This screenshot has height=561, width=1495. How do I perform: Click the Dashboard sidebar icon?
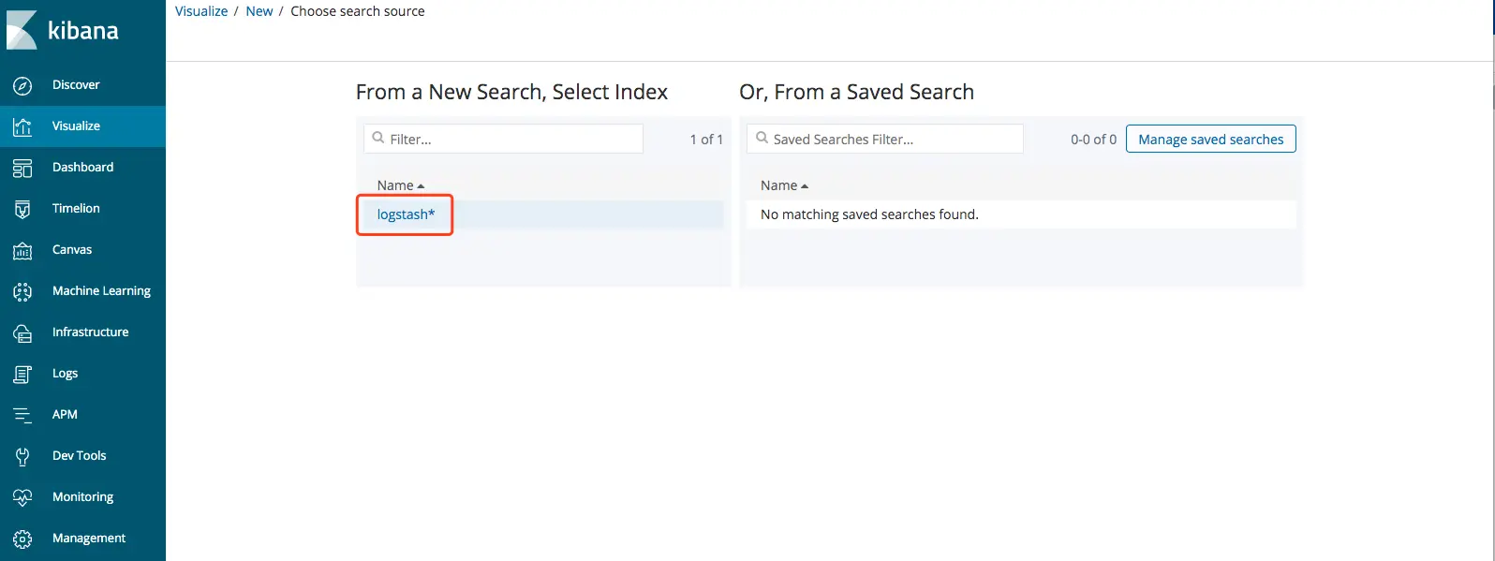(x=22, y=168)
